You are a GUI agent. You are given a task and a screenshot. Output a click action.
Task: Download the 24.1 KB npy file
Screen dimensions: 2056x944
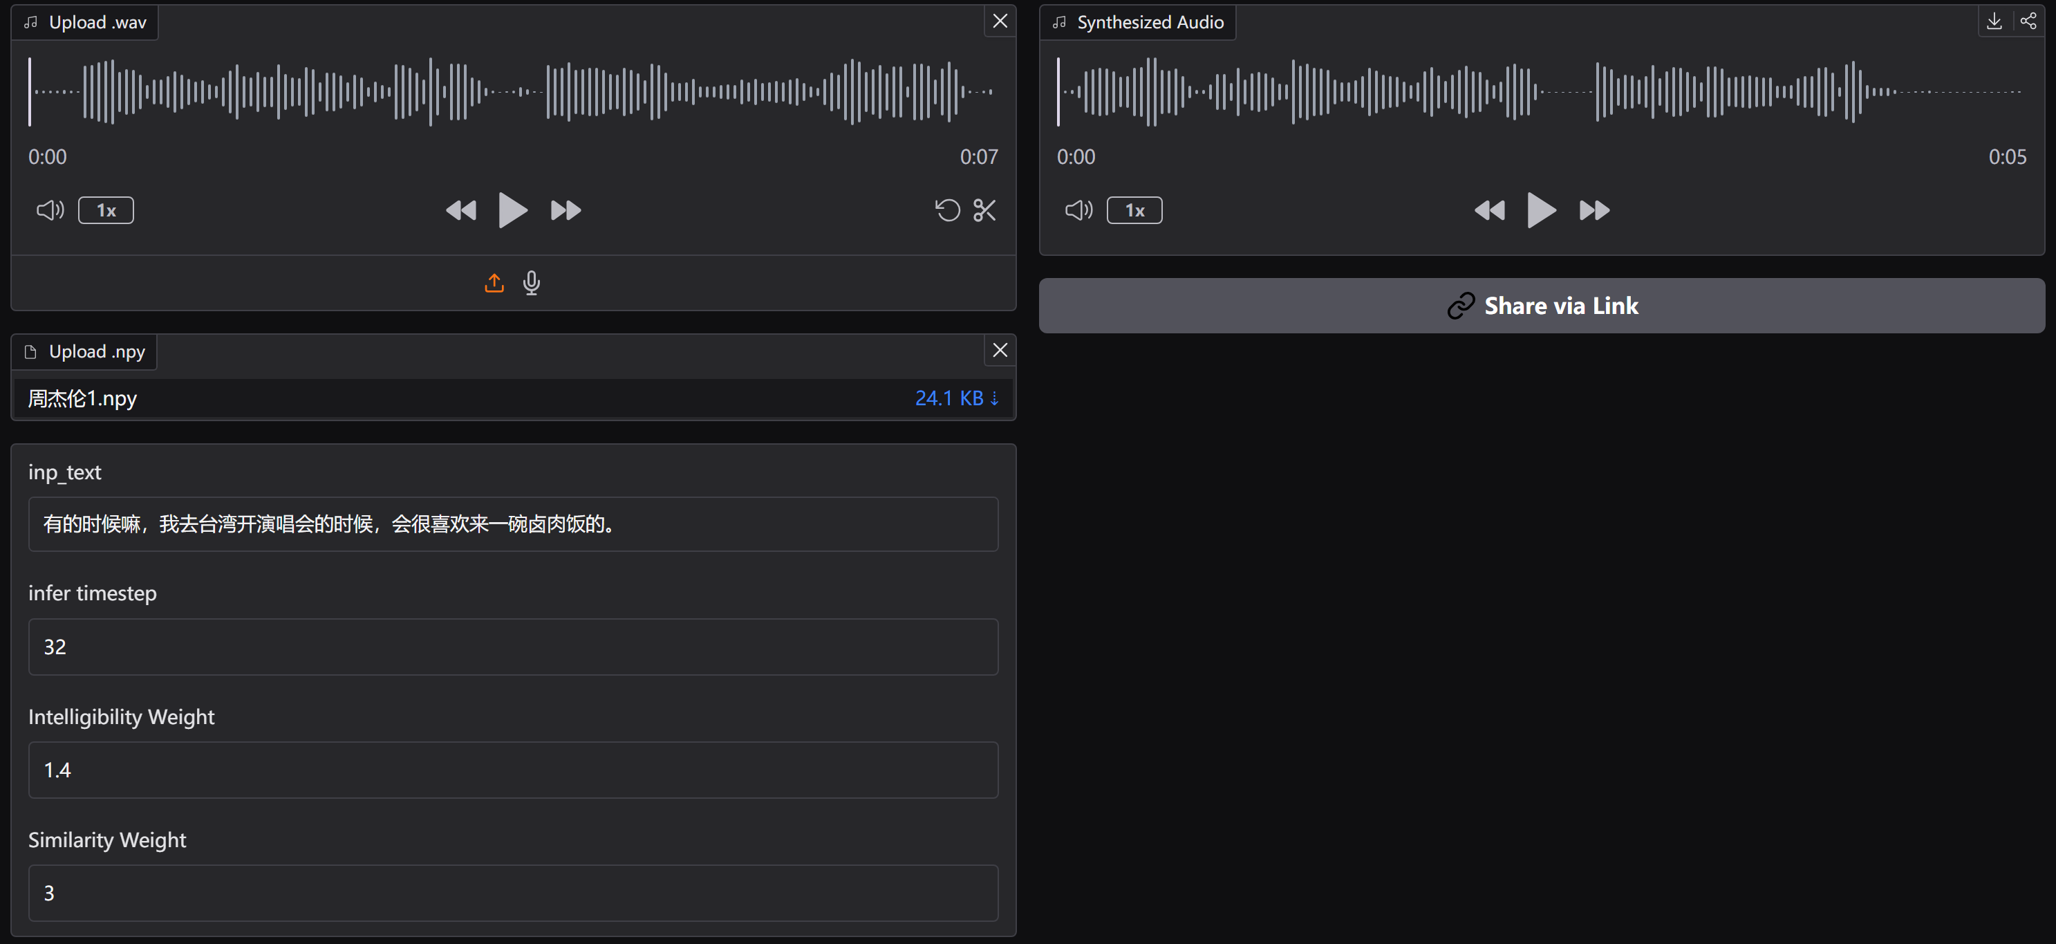(956, 398)
